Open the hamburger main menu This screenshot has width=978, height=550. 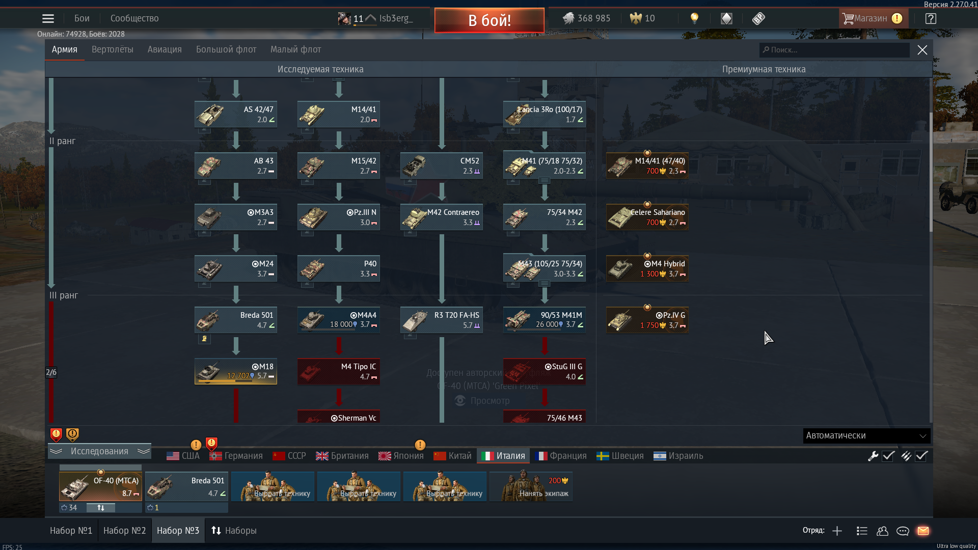tap(48, 19)
